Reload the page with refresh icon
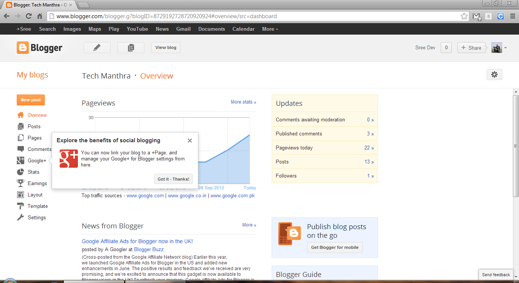This screenshot has width=519, height=283. coord(28,16)
